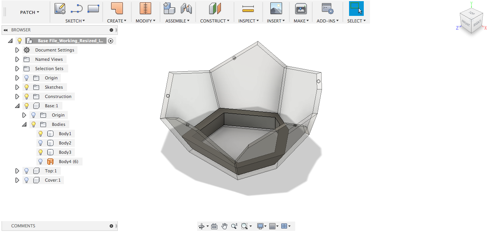The width and height of the screenshot is (492, 232).
Task: Click the FRONT face of ViewCube
Action: pos(466,24)
